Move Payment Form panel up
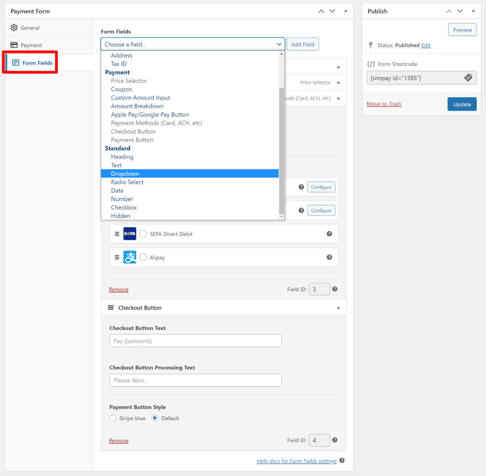Image resolution: width=486 pixels, height=476 pixels. coord(321,11)
